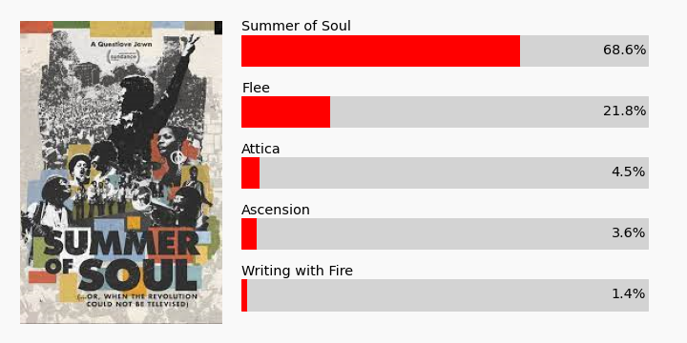Select the Attica title label
Viewport: 687px width, 343px height.
coord(260,150)
